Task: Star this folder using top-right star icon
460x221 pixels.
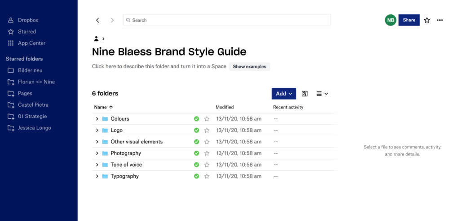Action: pyautogui.click(x=427, y=20)
